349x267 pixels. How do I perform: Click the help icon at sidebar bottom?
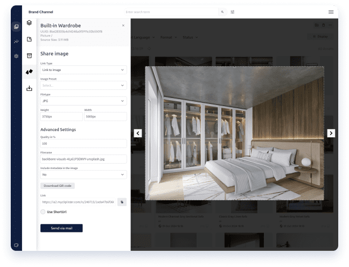(16, 245)
